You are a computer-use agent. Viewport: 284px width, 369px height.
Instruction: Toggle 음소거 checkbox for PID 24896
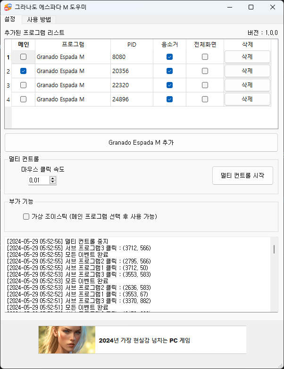coord(169,99)
